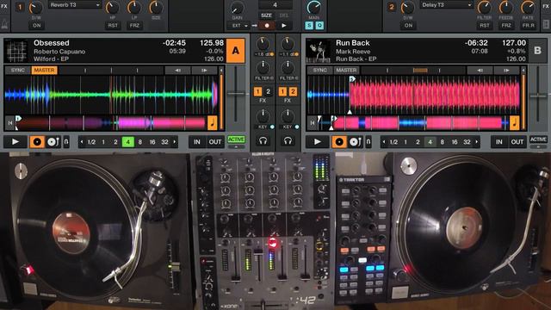
Task: Open the EXT source dropdown
Action: [238, 25]
